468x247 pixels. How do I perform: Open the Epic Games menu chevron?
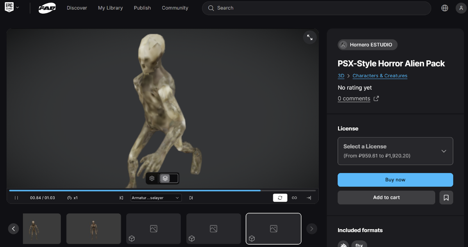(17, 7)
